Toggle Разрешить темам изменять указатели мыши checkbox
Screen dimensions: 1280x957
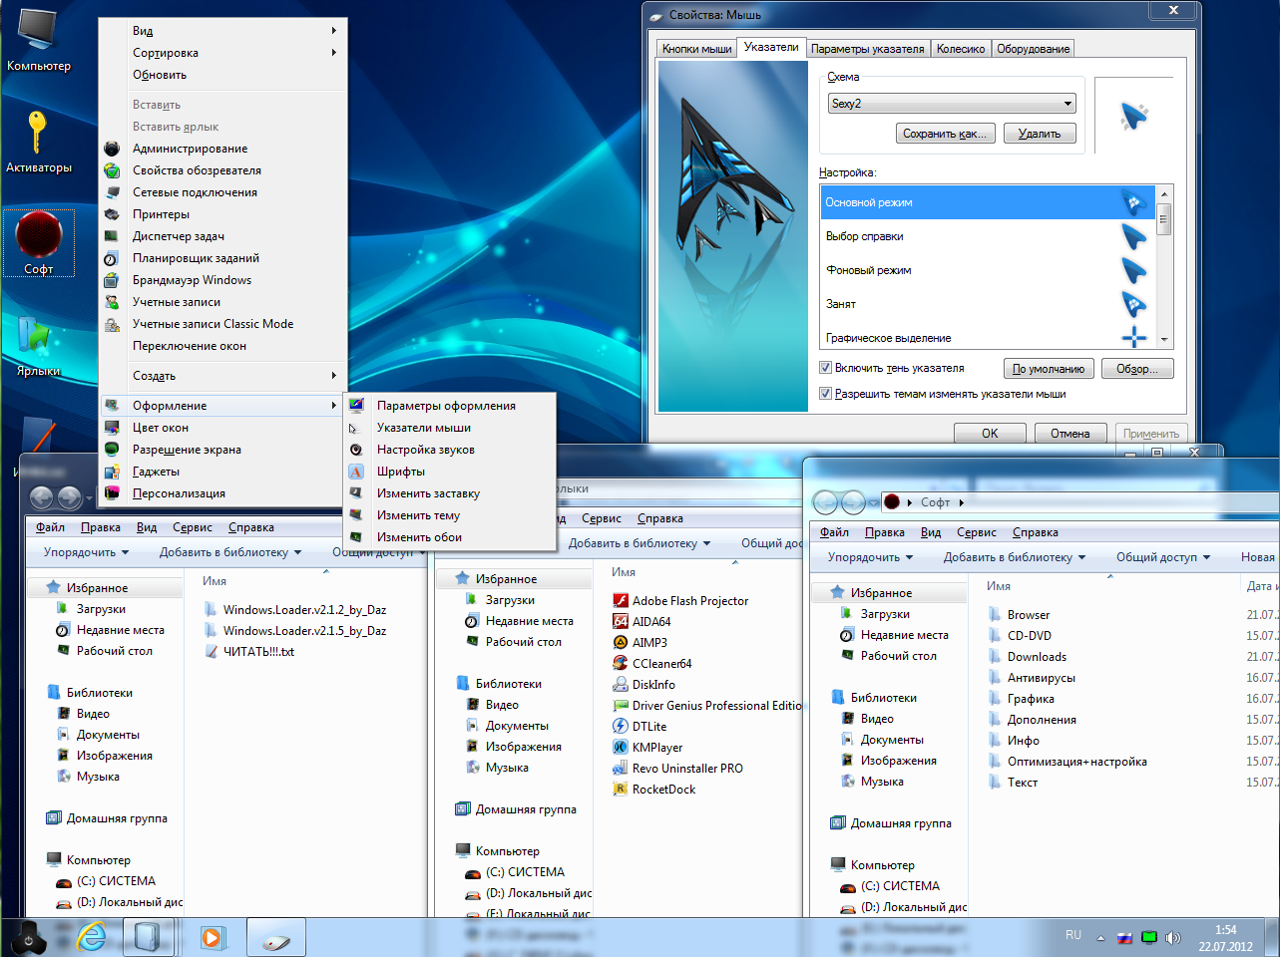(x=825, y=394)
